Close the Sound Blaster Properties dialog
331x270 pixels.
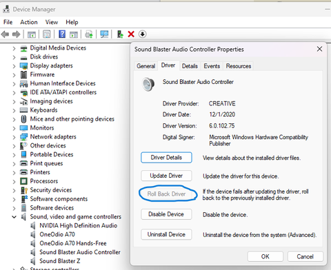[319, 49]
